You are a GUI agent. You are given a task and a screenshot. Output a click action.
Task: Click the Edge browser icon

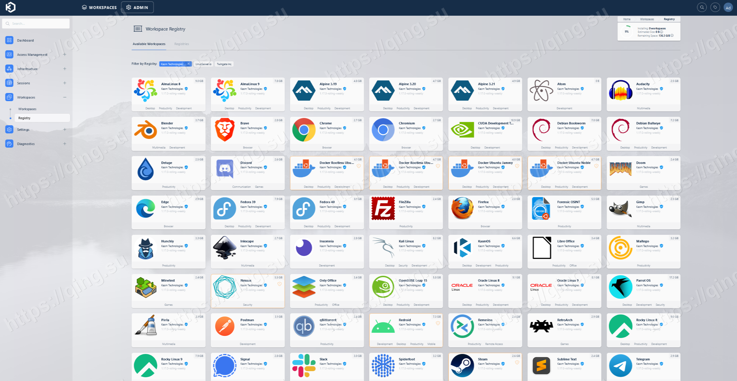[146, 208]
